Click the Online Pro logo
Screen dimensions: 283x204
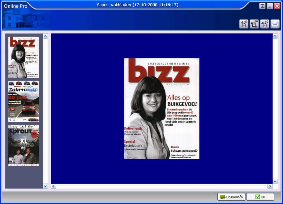point(16,6)
